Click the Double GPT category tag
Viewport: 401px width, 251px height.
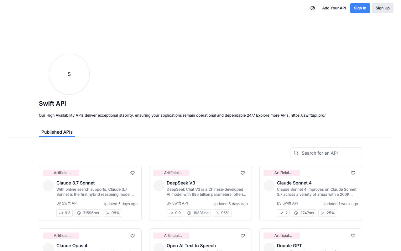click(x=282, y=236)
